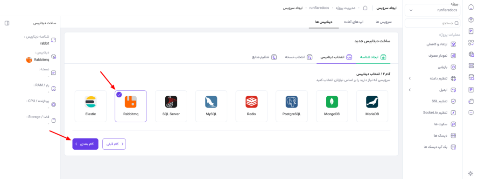Pick the MariaDB seal icon
The height and width of the screenshot is (179, 478).
372,102
